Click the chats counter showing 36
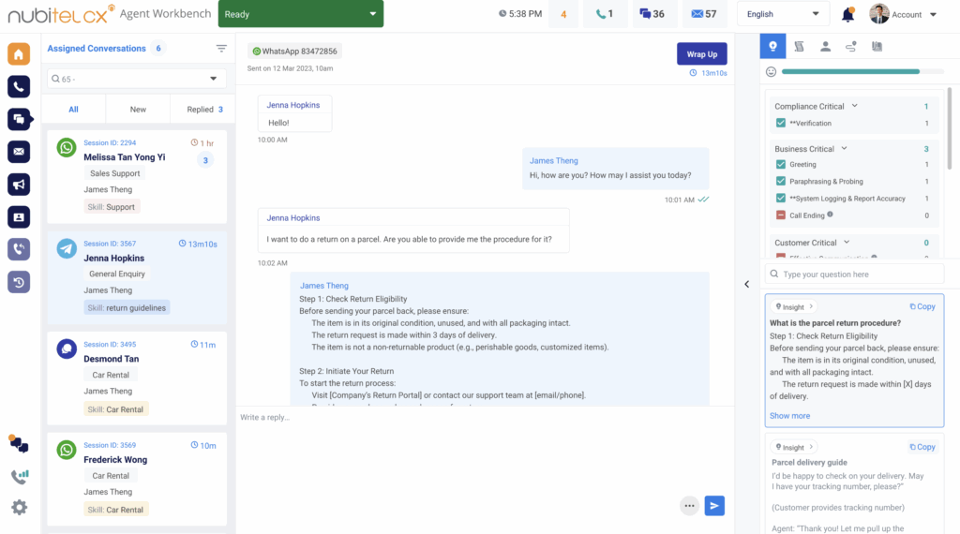 tap(652, 14)
